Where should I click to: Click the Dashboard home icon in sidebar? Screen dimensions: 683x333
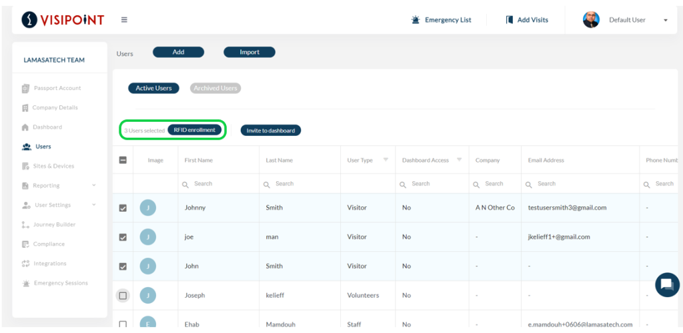coord(25,127)
